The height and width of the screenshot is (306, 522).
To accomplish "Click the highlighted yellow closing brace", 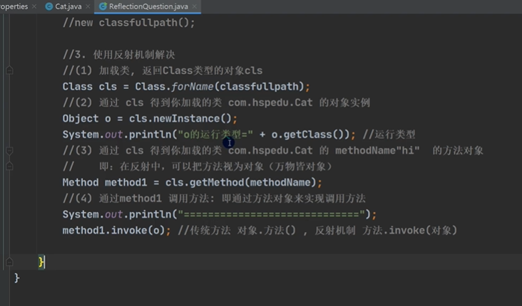I will click(41, 262).
